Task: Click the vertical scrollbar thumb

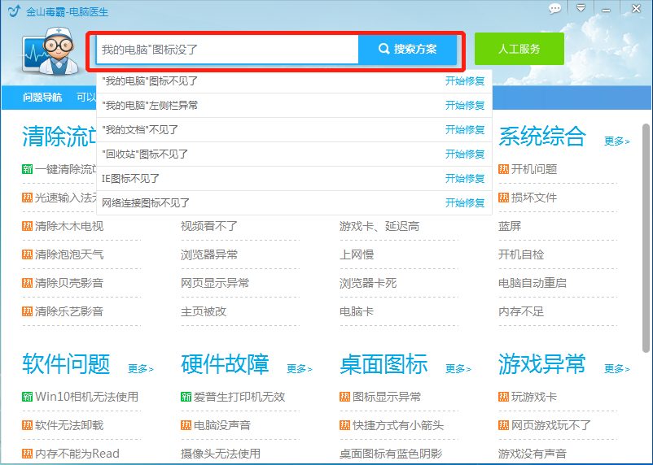Action: click(x=646, y=238)
